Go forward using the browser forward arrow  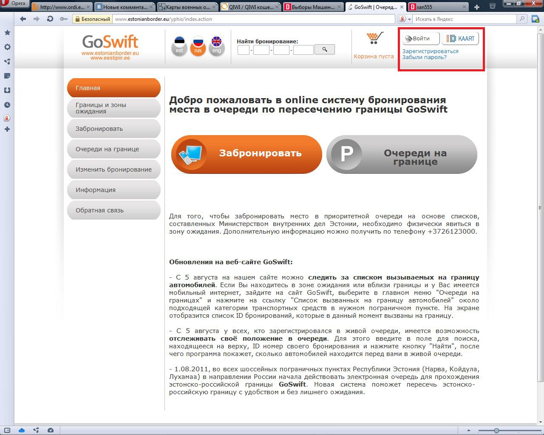(x=37, y=19)
